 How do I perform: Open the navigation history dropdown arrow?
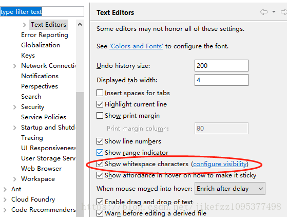tap(274, 12)
